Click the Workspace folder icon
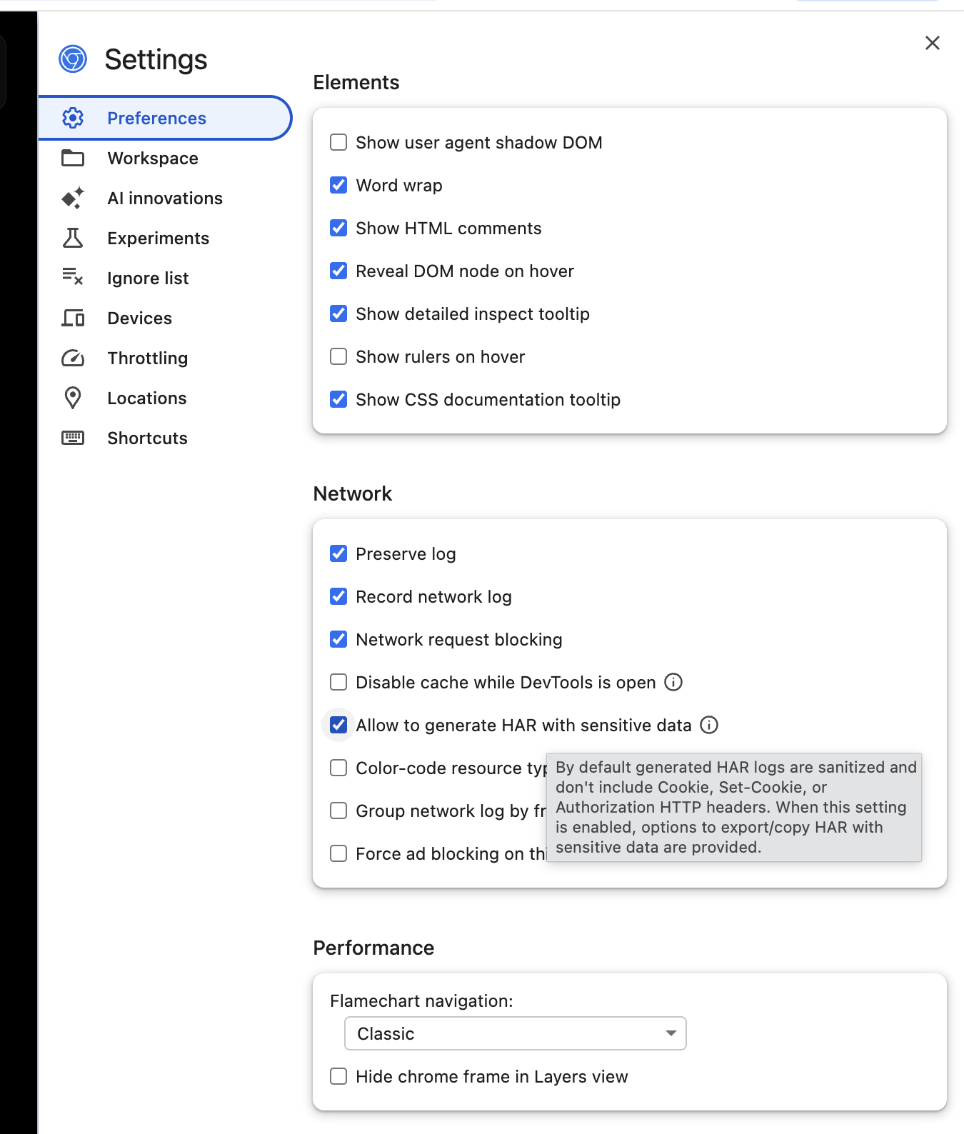Image resolution: width=964 pixels, height=1134 pixels. tap(72, 158)
